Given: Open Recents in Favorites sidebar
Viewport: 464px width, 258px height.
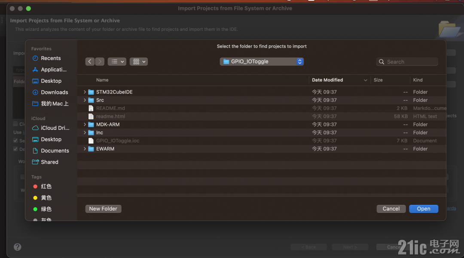Looking at the screenshot, I should (x=51, y=58).
